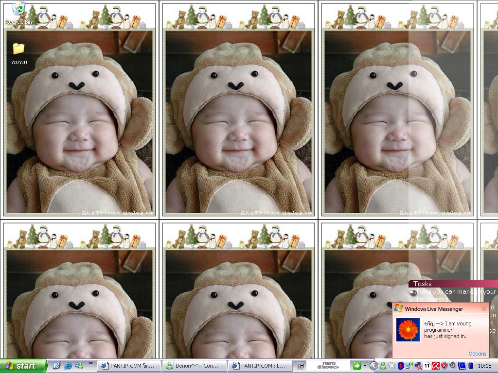Viewport: 498px width, 373px height.
Task: Launch Show Desktop from Quick Launch
Action: 56,366
